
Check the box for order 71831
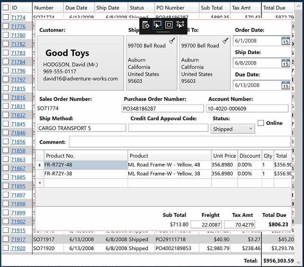pos(6,106)
